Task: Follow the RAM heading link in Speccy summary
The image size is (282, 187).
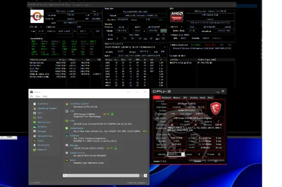Action: [72, 121]
